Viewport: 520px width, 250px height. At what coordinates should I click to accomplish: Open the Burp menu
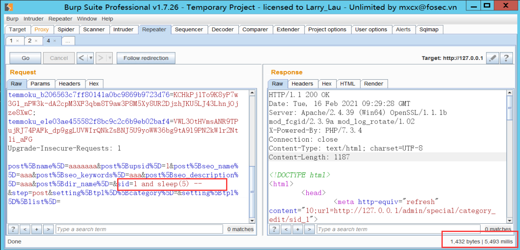[x=12, y=19]
